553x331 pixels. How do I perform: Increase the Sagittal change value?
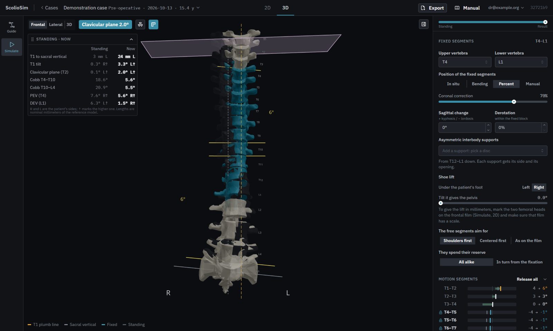pyautogui.click(x=488, y=125)
